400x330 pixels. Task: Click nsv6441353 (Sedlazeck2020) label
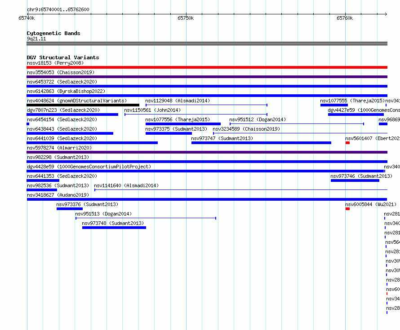pyautogui.click(x=62, y=176)
